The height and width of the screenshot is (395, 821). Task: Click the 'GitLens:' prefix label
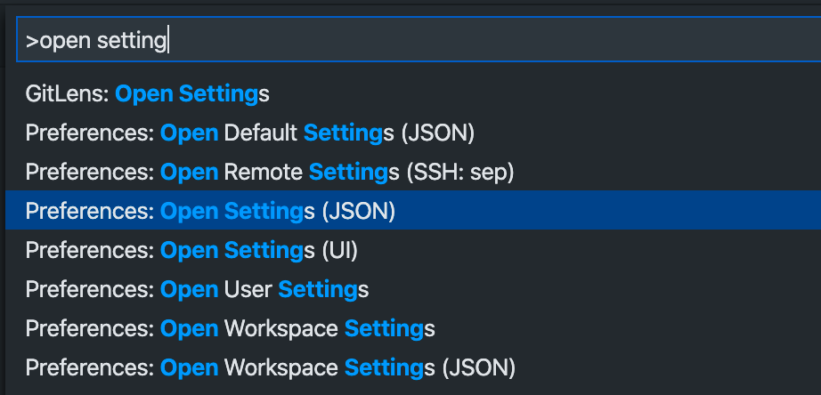67,94
